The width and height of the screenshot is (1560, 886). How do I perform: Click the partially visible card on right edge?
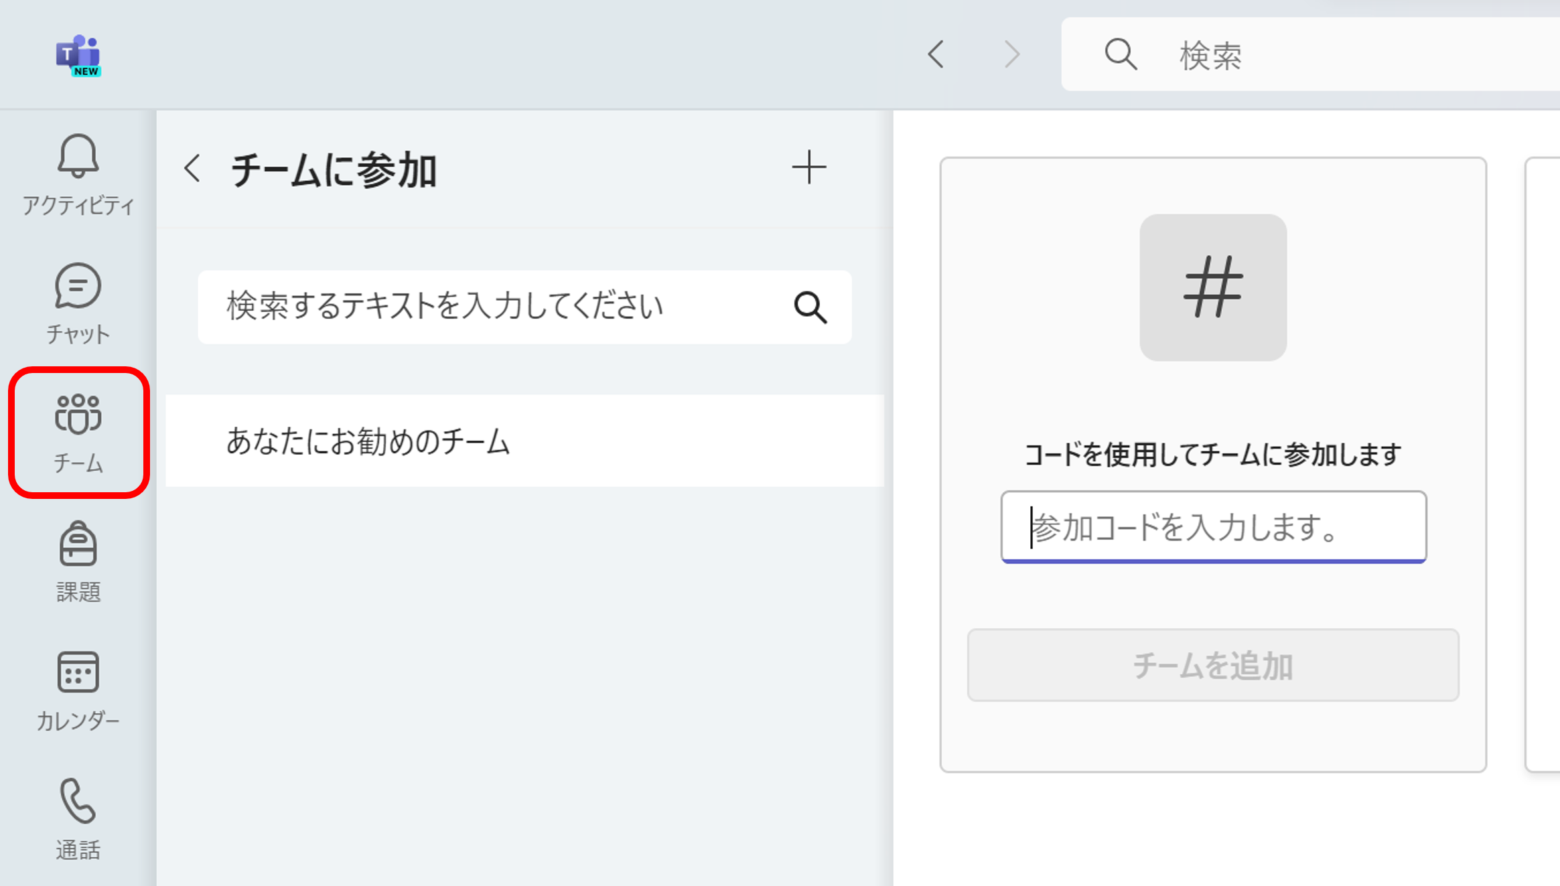pos(1543,464)
